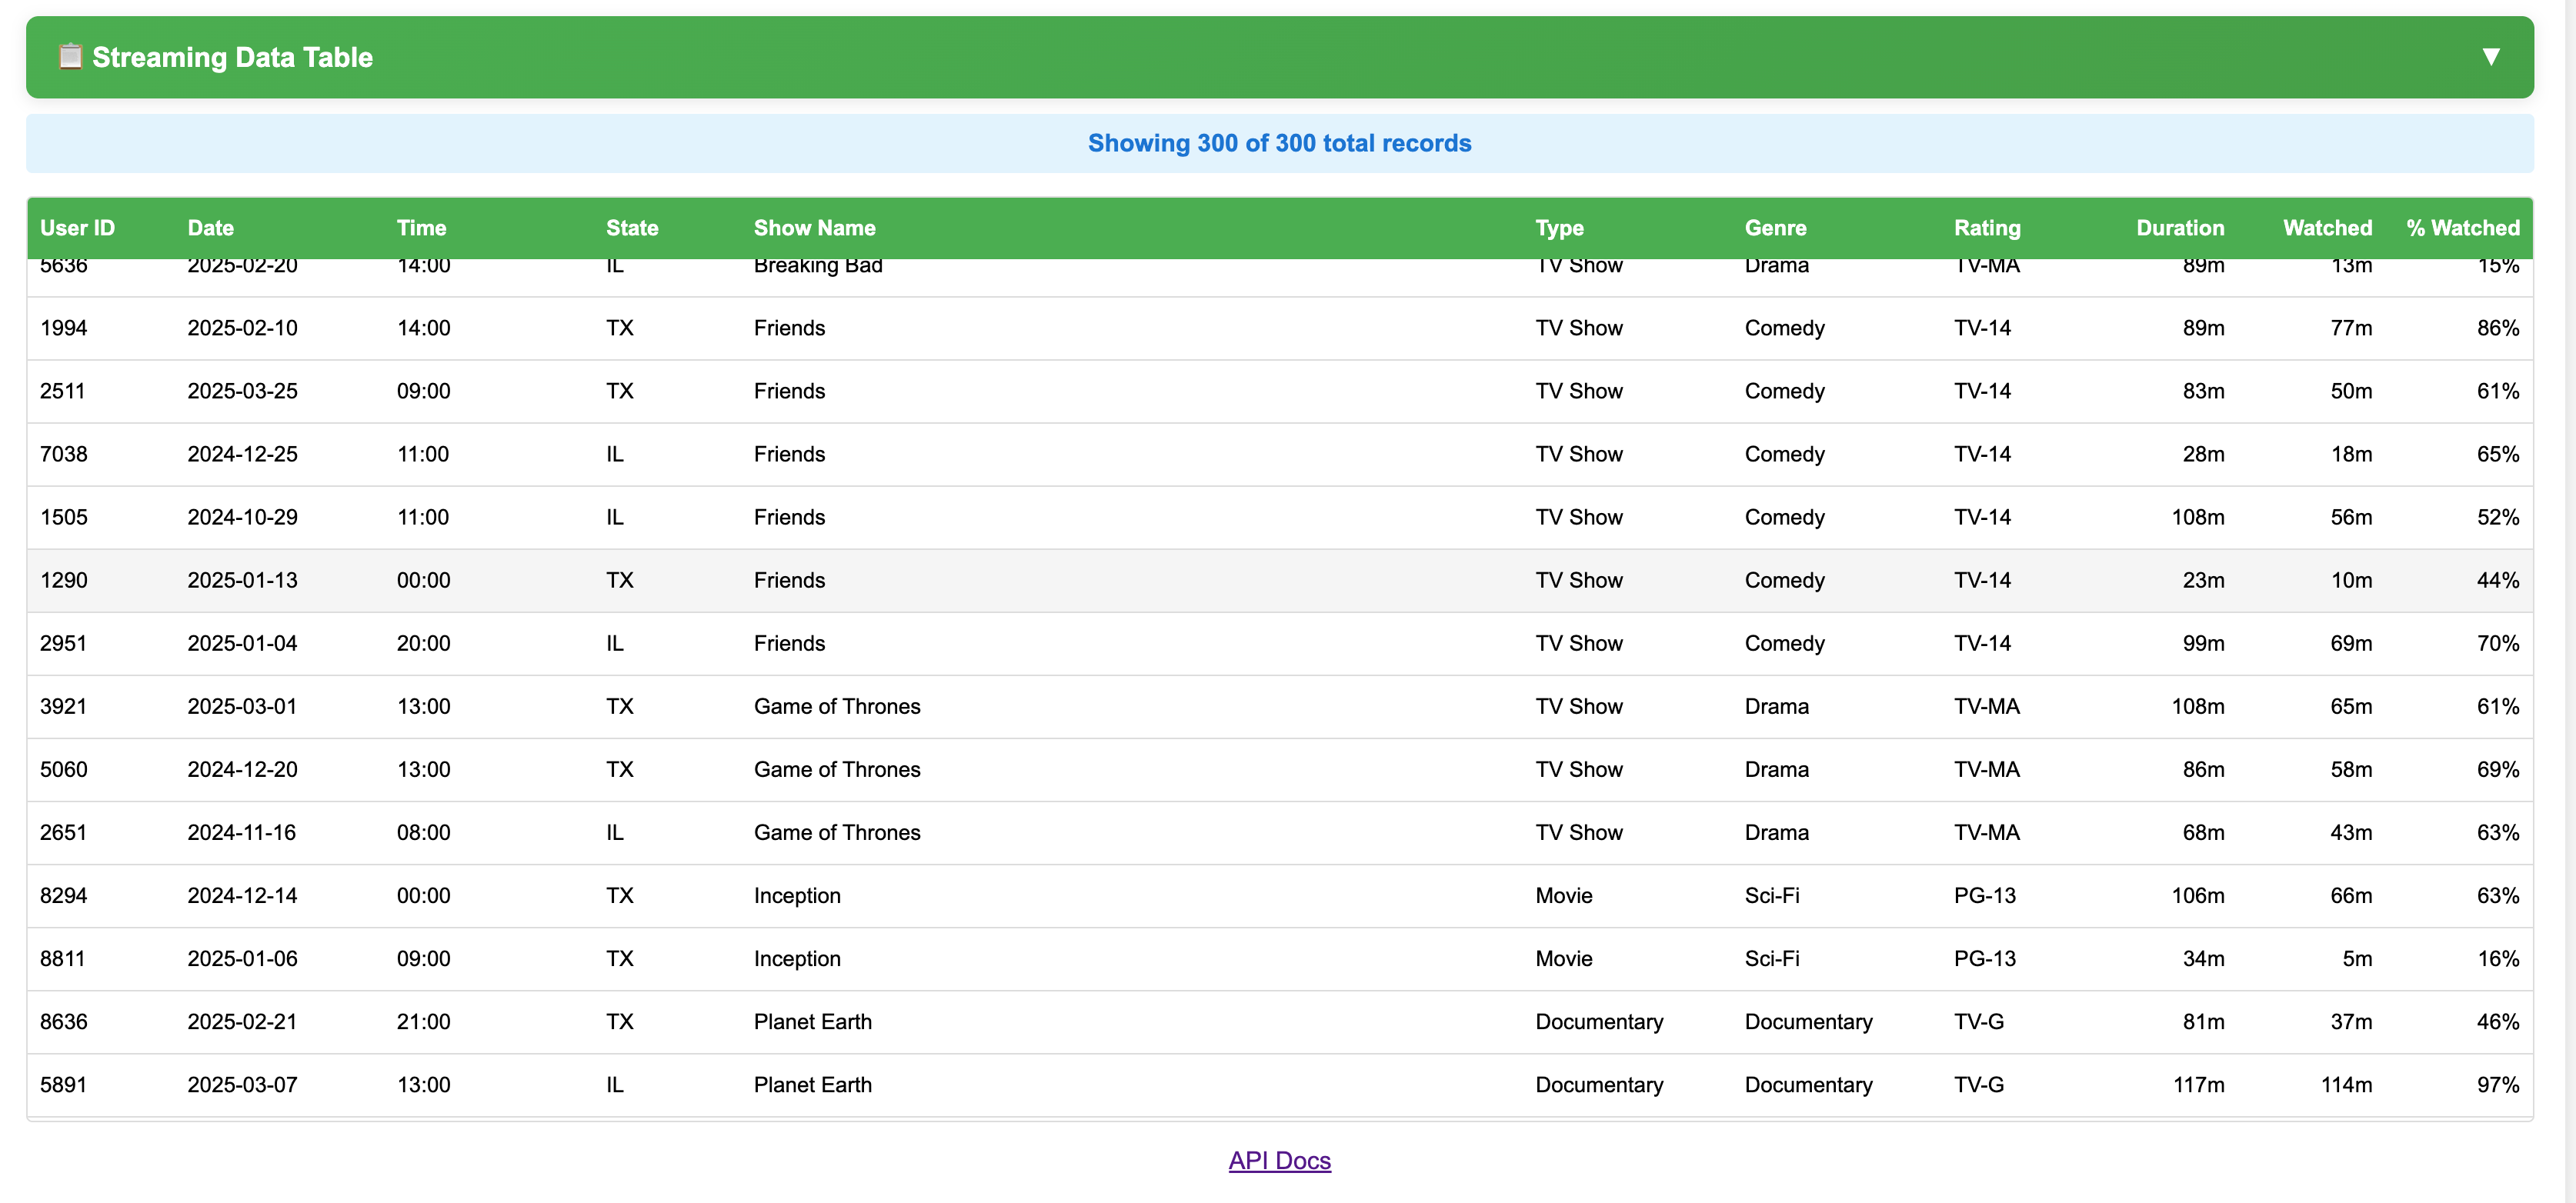Viewport: 2576px width, 1203px height.
Task: Click the clipboard icon beside the table title
Action: (x=70, y=57)
